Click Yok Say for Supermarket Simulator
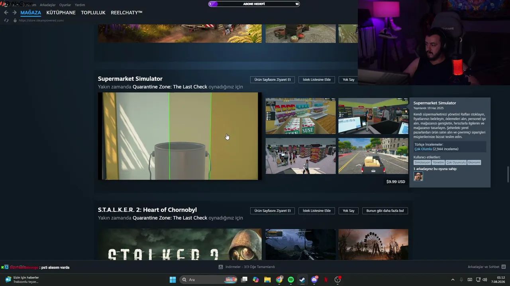Screen dimensions: 510x286 [349, 79]
